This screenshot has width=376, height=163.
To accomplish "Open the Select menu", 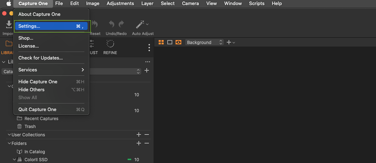I will (x=167, y=3).
